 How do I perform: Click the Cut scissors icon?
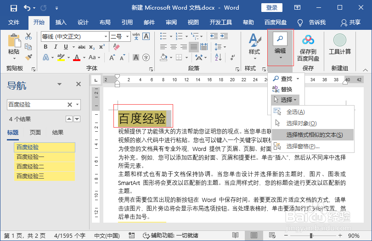pos(28,36)
